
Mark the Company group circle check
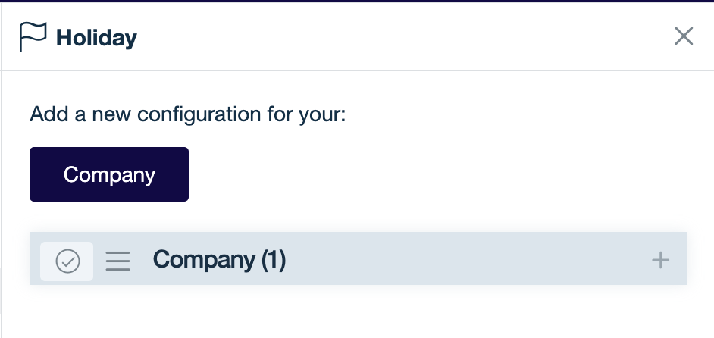(x=67, y=261)
